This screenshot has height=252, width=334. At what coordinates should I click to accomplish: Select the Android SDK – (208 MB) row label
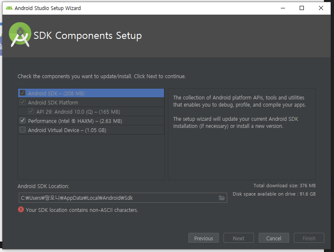tap(56, 93)
